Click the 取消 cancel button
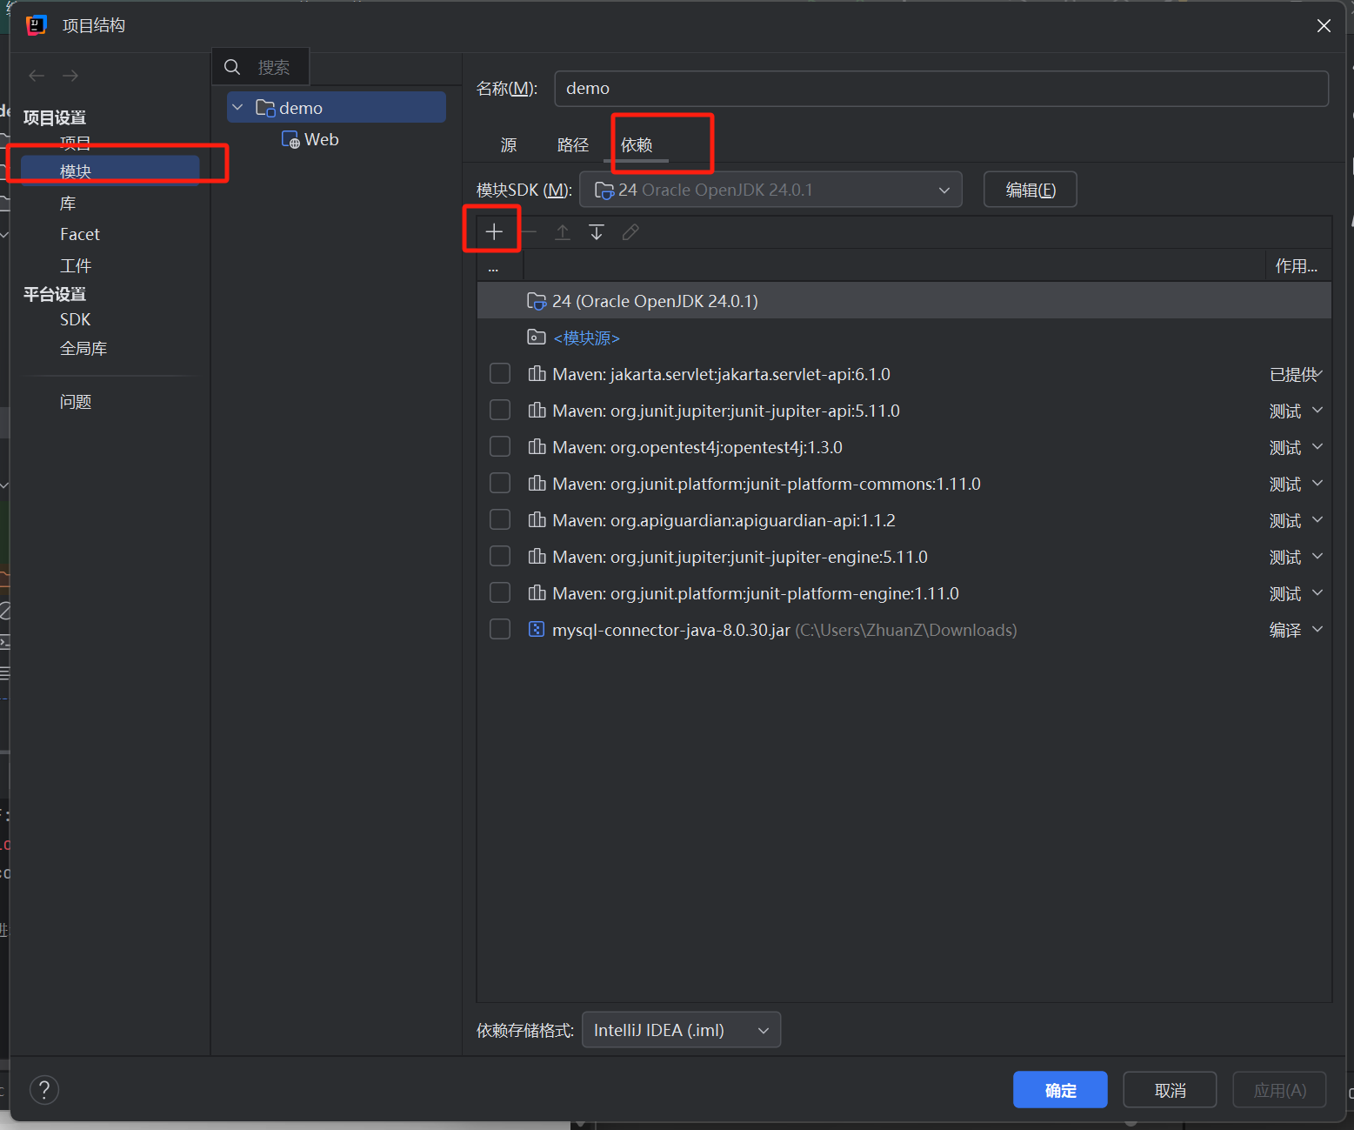This screenshot has width=1354, height=1130. (1170, 1089)
